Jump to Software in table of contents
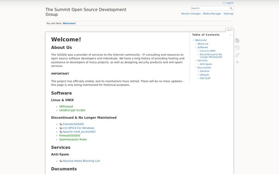 pos(203,47)
